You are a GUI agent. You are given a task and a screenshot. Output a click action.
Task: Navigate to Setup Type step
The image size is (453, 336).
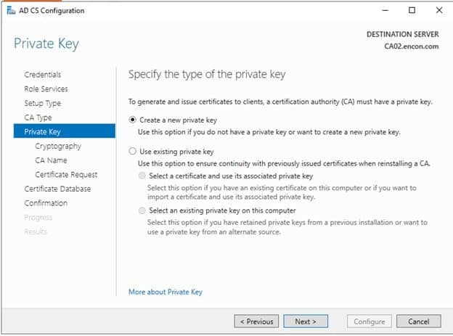click(x=43, y=103)
